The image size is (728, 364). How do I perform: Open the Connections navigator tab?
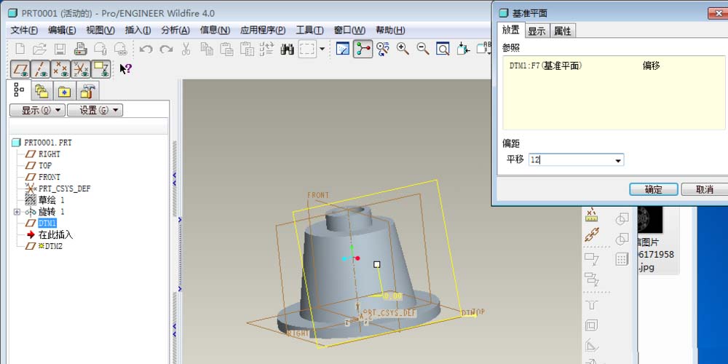pos(87,91)
